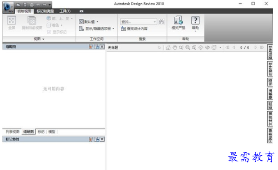Click the Redo arrow icon
The image size is (278, 170).
click(44, 5)
